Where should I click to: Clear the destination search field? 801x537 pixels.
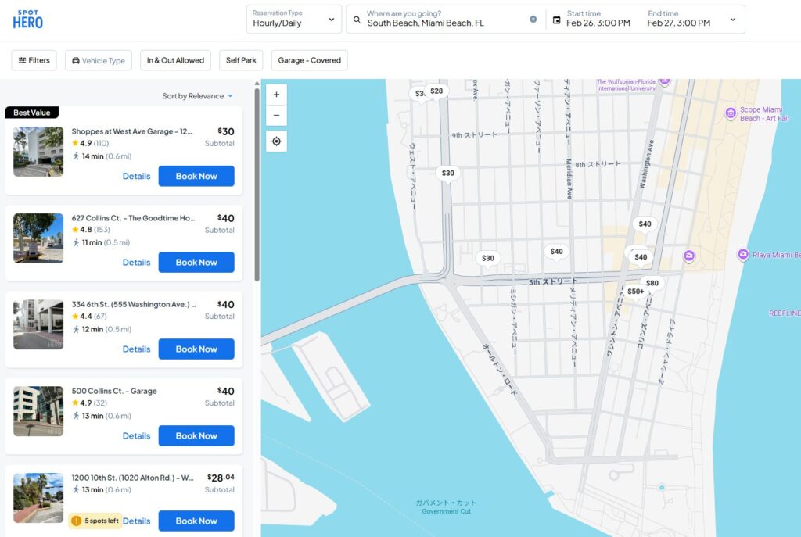[533, 20]
